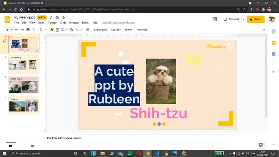
Task: Expand the insert image dropdown arrow
Action: (x=66, y=30)
